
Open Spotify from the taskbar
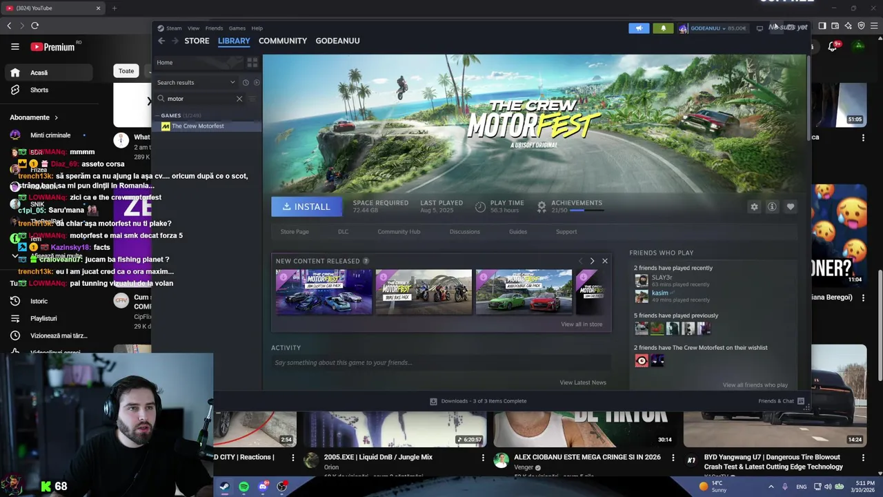[244, 487]
